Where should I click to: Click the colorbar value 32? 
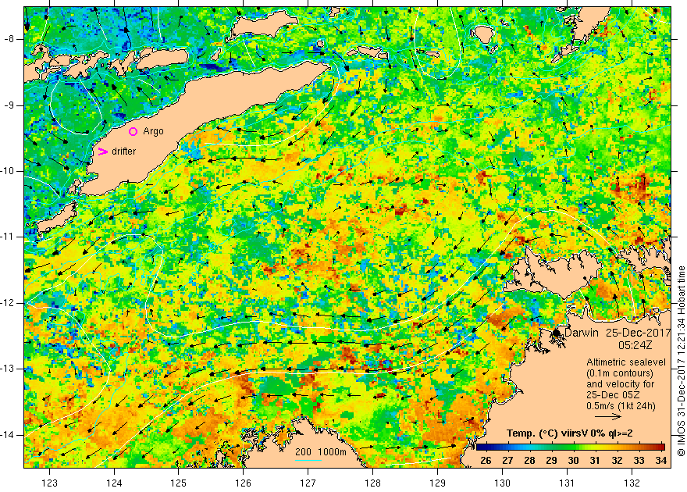tap(617, 461)
